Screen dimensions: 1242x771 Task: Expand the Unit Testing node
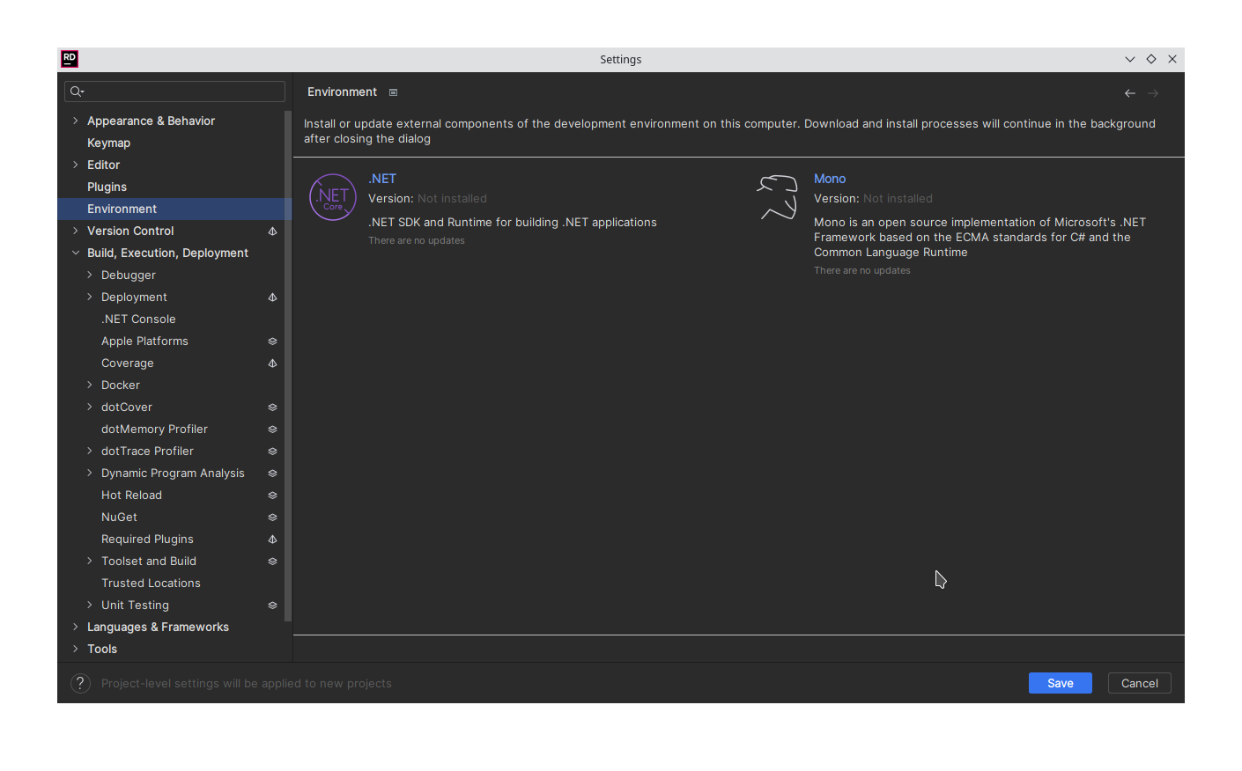pos(90,605)
